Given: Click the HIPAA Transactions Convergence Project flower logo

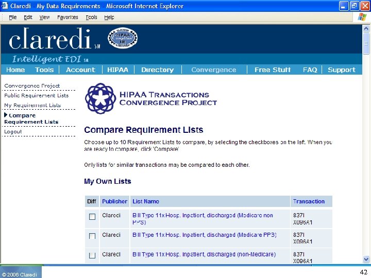Looking at the screenshot, I should click(x=100, y=98).
